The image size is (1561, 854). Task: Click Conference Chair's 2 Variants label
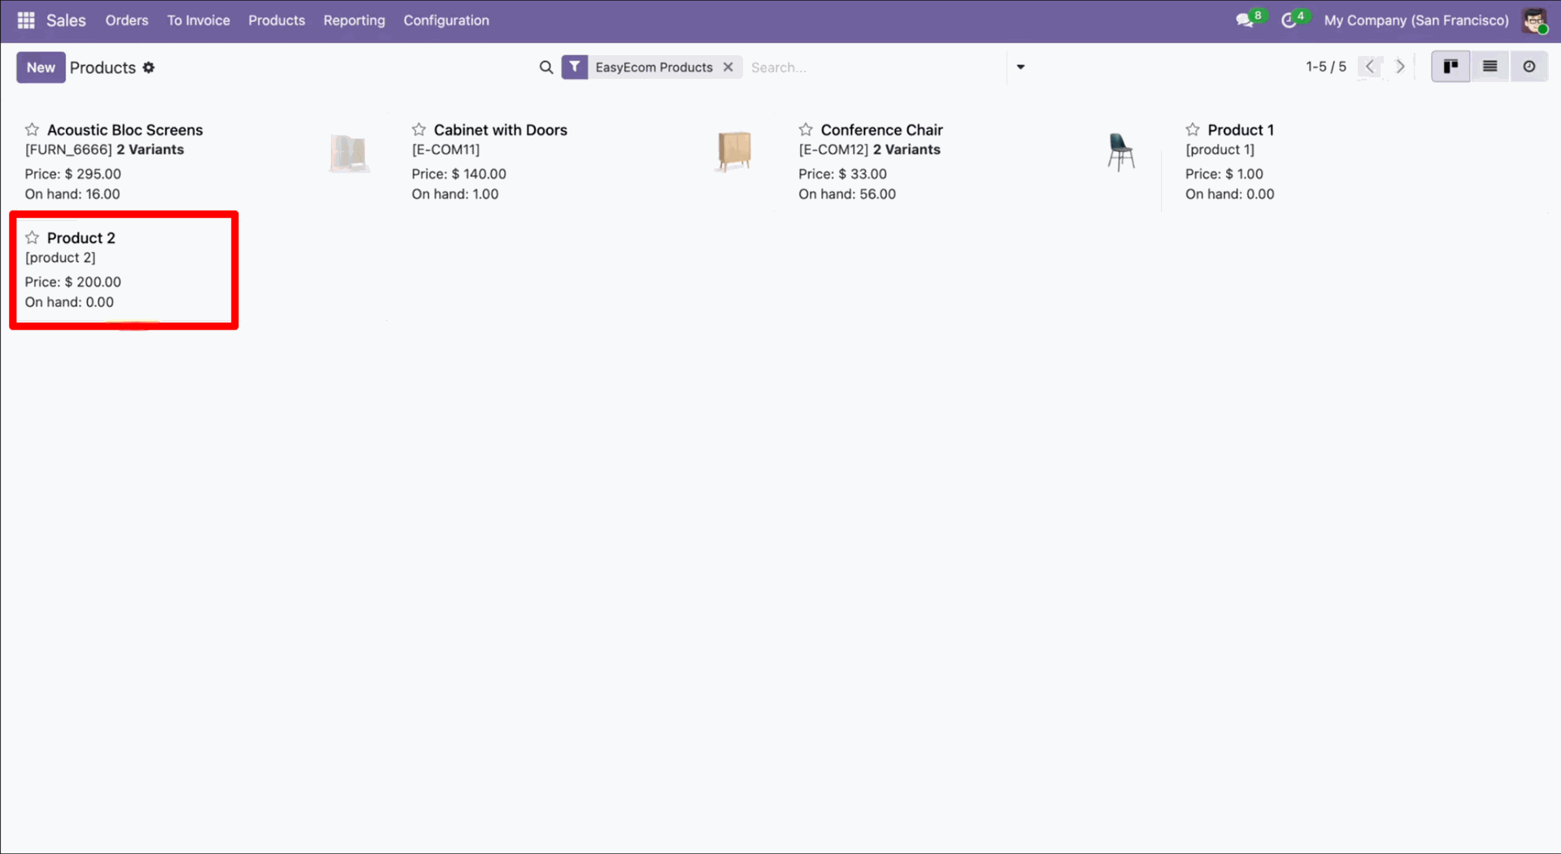[x=907, y=150]
